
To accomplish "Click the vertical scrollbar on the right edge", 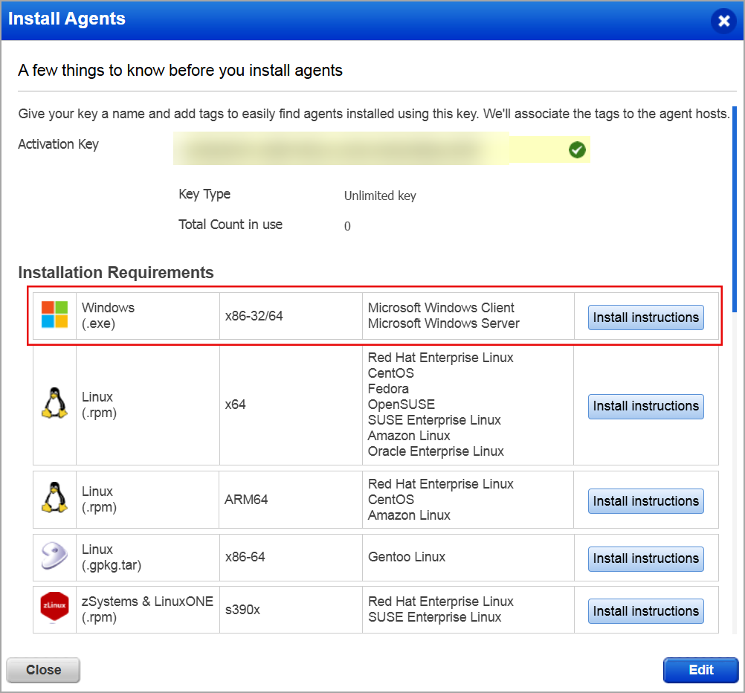I will click(735, 208).
